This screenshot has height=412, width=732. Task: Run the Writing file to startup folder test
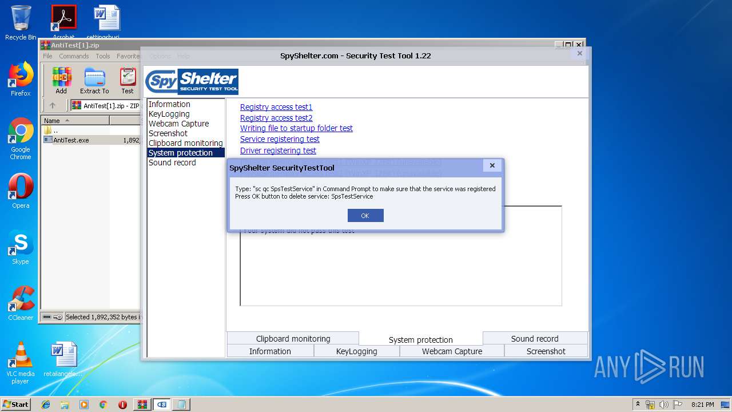point(296,128)
